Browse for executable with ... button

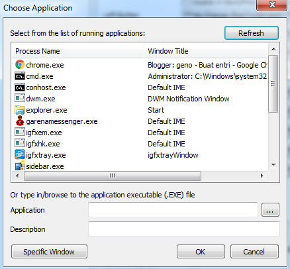coord(270,209)
